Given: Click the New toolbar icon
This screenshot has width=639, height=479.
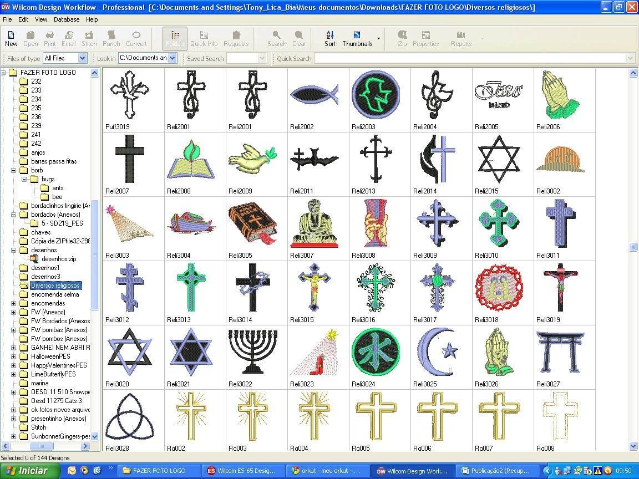Looking at the screenshot, I should click(x=11, y=39).
